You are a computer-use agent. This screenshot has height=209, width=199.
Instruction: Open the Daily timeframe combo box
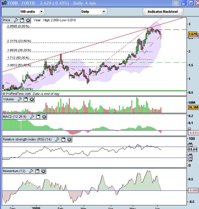click(94, 12)
